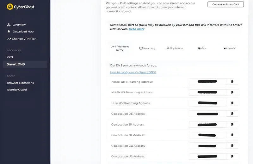The image size is (253, 164).
Task: Open Browser Extensions tool
Action: click(20, 83)
